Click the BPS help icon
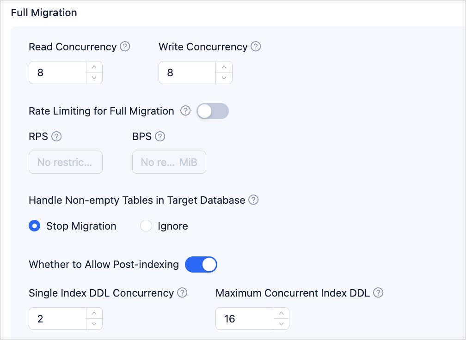 [x=160, y=136]
